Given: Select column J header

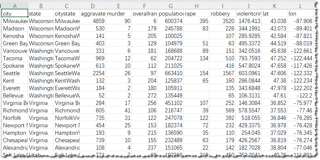Looking at the screenshot, I should [x=248, y=6].
